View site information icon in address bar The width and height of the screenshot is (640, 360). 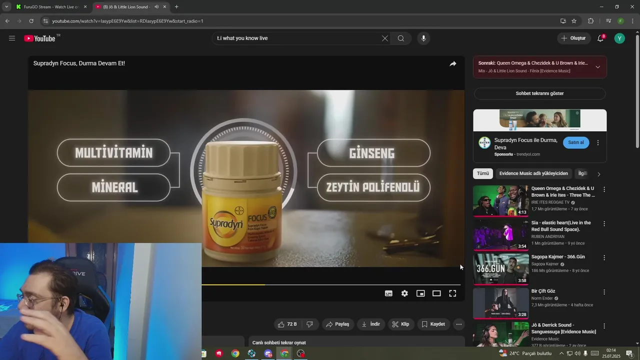tap(45, 21)
